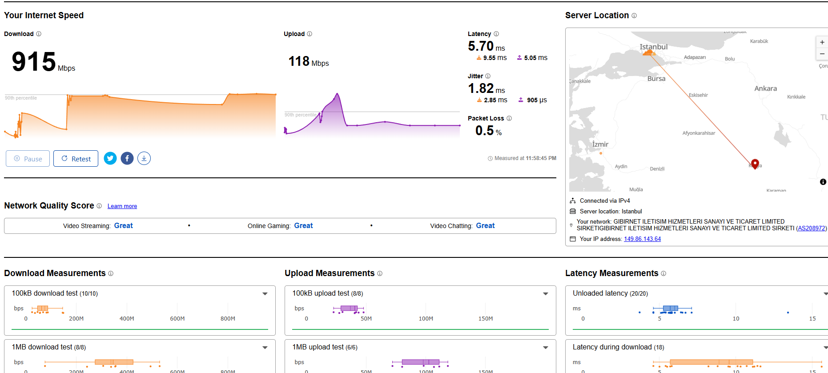Click the red server pin on map
Image resolution: width=828 pixels, height=373 pixels.
[x=755, y=163]
